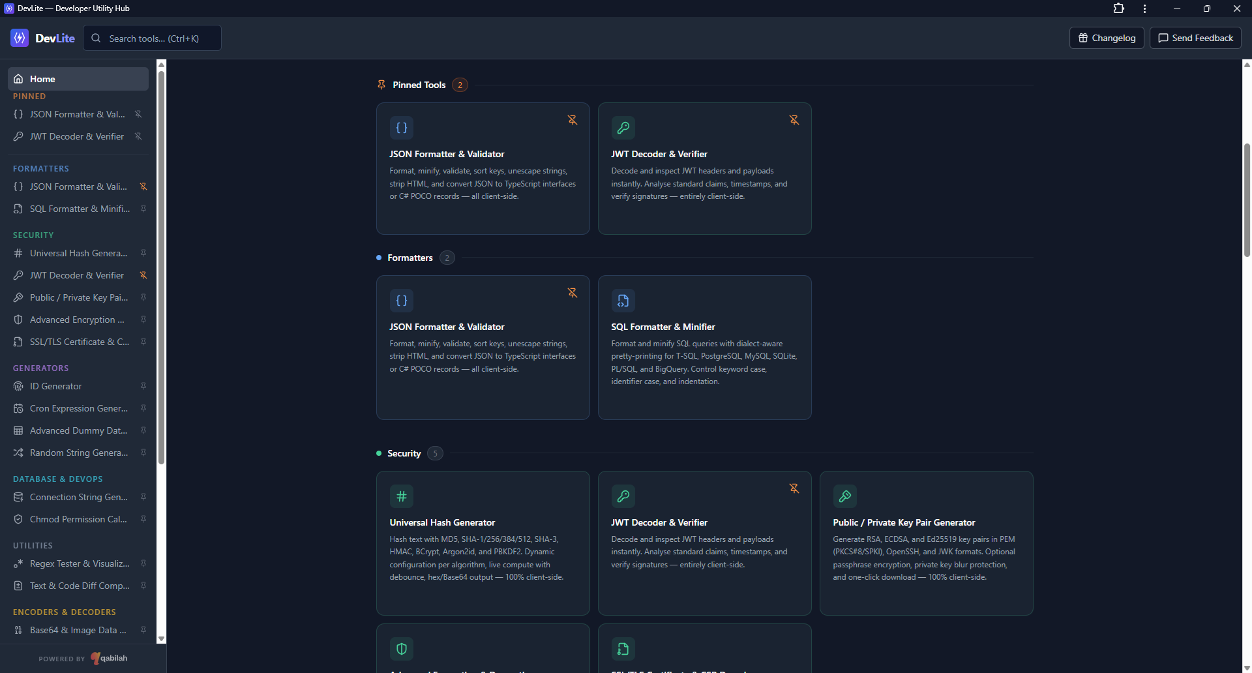Open pinned JWT Decoder & Verifier card title
The image size is (1252, 673).
tap(659, 154)
